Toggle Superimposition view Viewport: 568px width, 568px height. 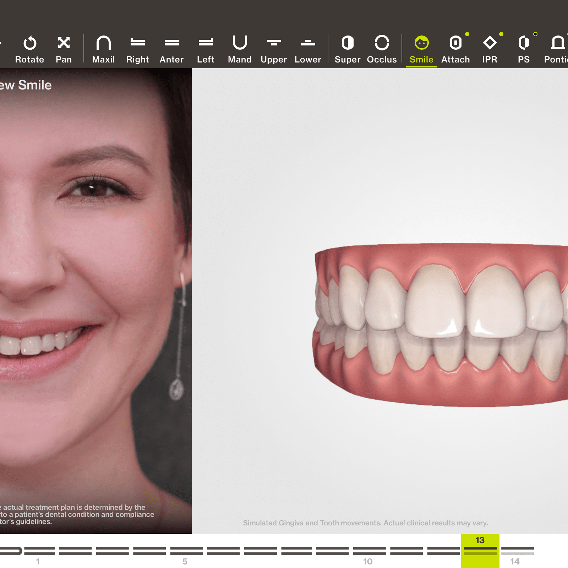click(x=348, y=50)
